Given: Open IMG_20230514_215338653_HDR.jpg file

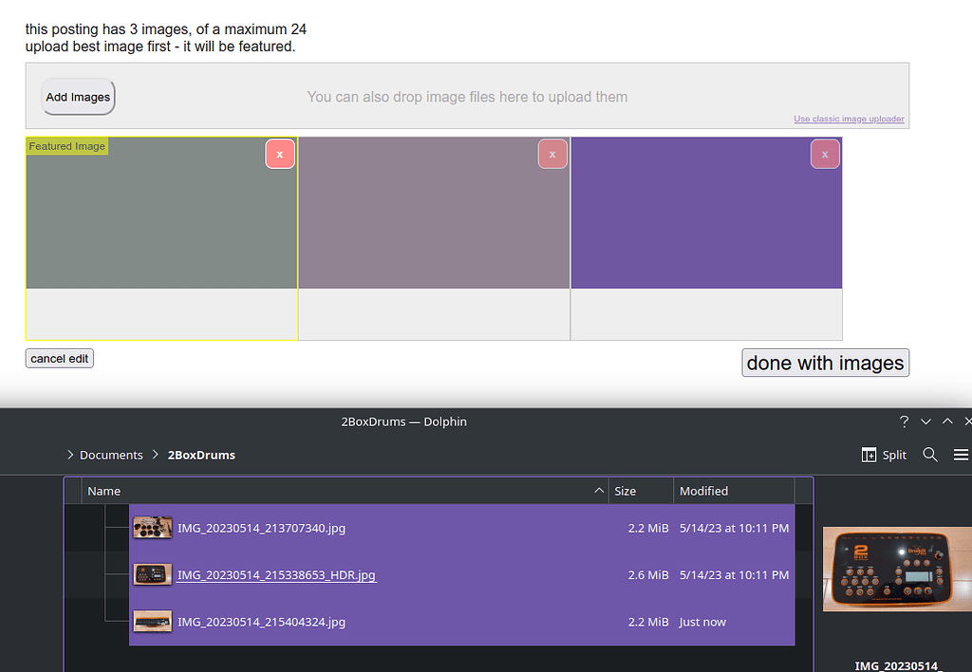Looking at the screenshot, I should [x=276, y=575].
